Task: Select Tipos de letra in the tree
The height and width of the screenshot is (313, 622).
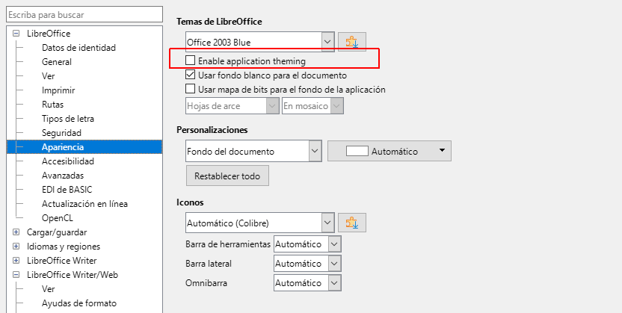Action: [x=67, y=119]
